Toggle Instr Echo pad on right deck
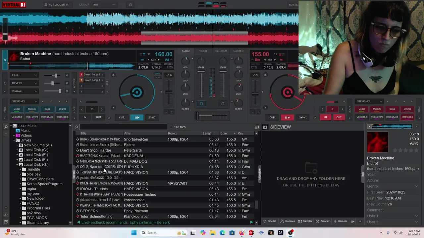 [407, 117]
